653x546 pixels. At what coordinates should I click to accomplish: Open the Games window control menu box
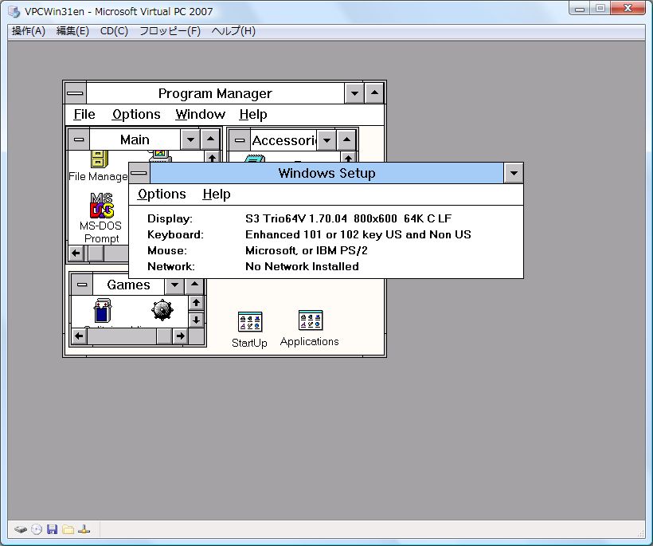click(x=80, y=285)
